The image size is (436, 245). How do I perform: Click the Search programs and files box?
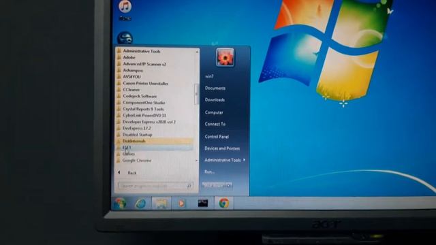pyautogui.click(x=155, y=186)
